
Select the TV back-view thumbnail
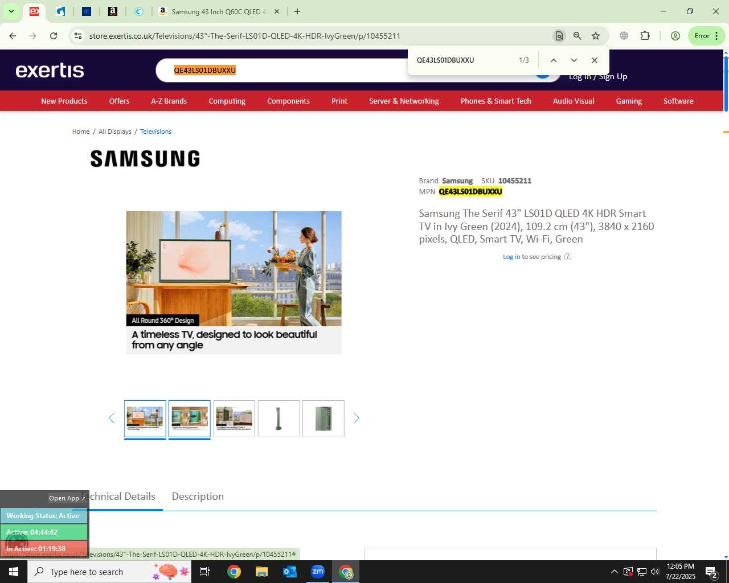coord(323,418)
